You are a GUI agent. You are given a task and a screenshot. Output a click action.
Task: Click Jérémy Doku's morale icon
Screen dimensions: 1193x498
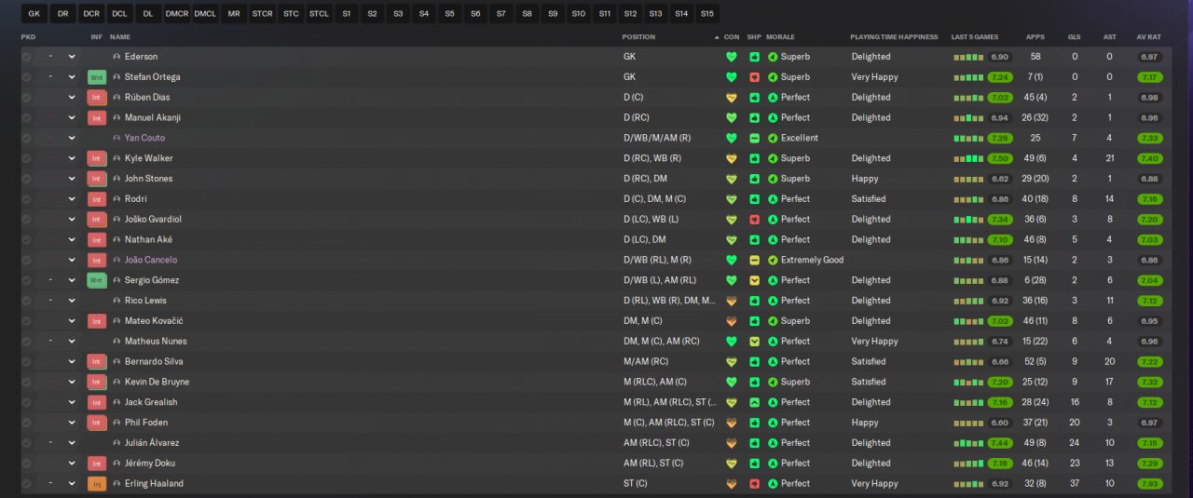coord(773,463)
